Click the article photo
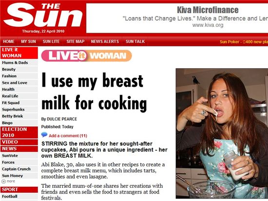Image resolution: width=268 pixels, height=201 pixels. [x=222, y=133]
